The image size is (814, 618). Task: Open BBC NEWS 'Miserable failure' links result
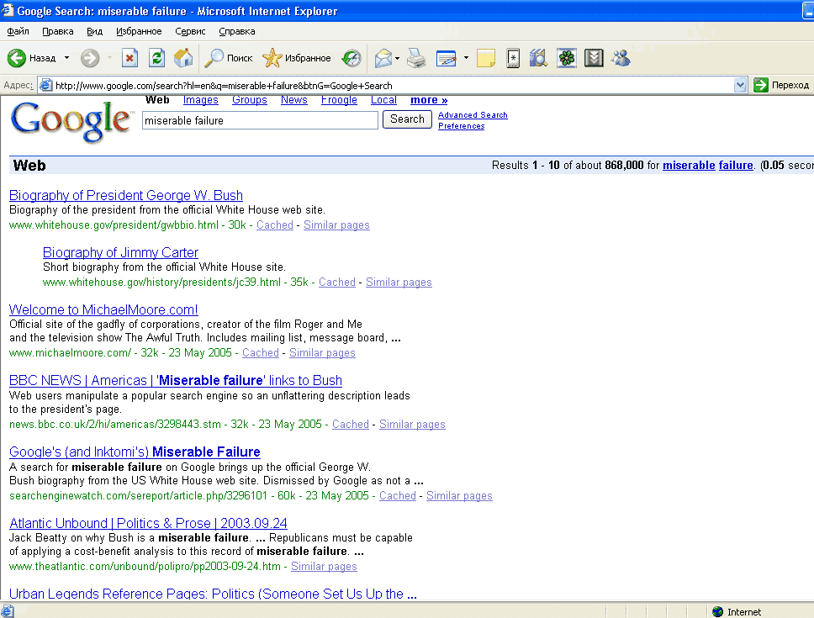pos(176,380)
